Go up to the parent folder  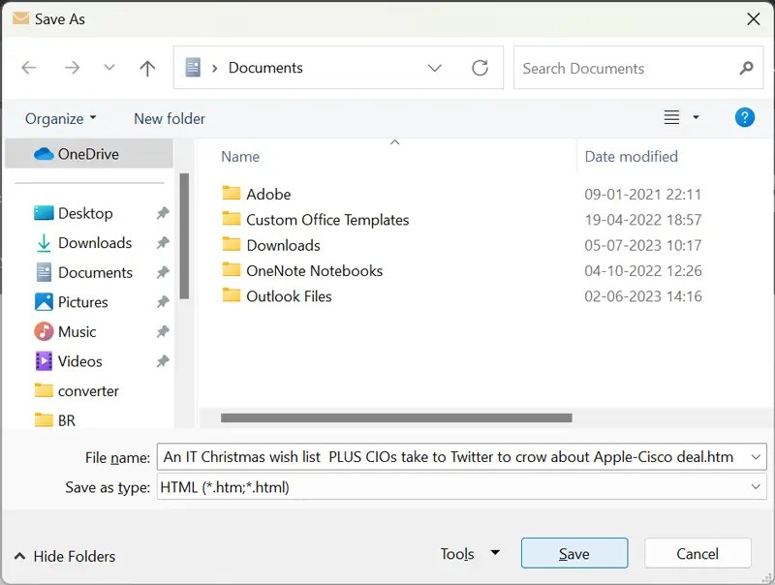[146, 68]
